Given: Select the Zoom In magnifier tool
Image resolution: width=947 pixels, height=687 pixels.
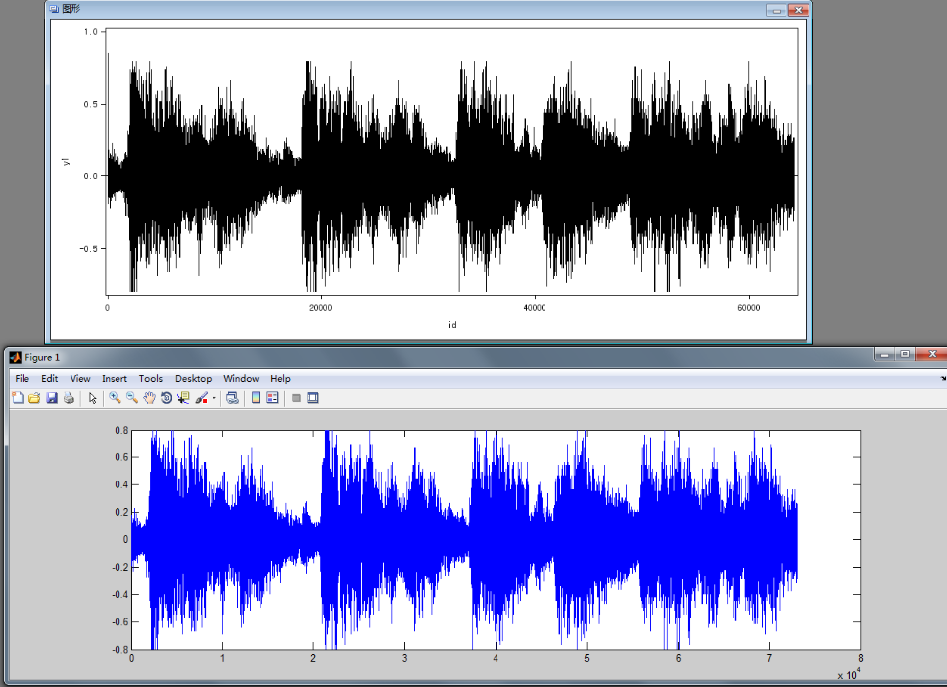Looking at the screenshot, I should [x=115, y=398].
